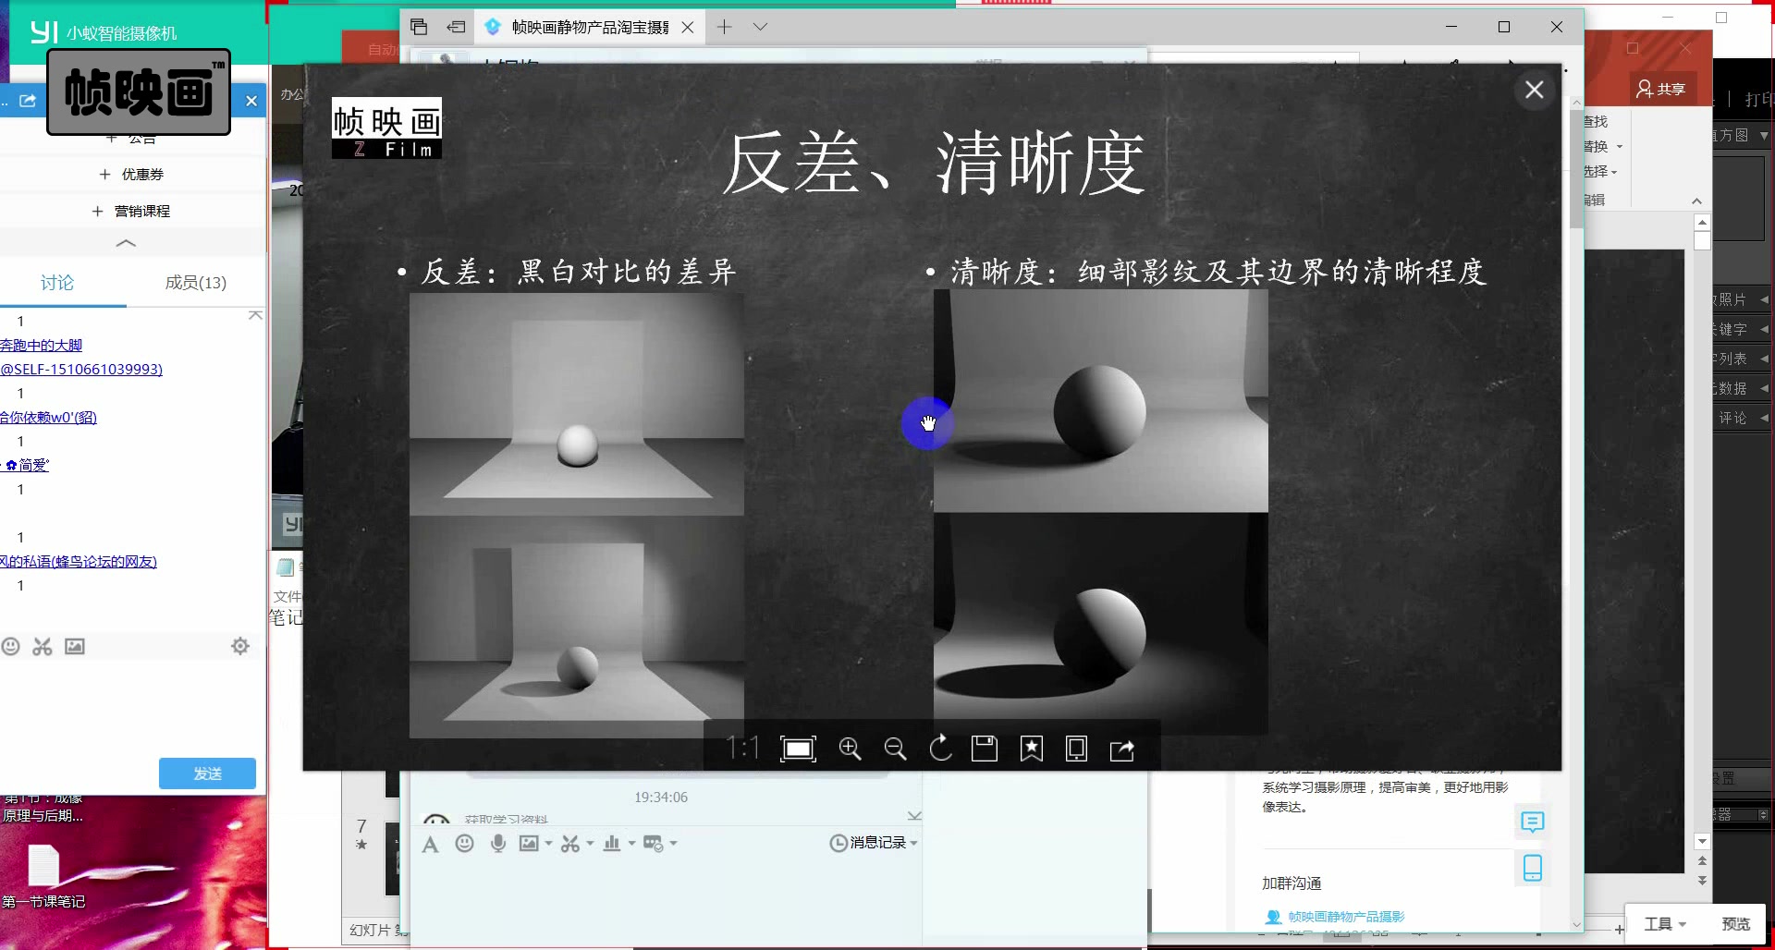Switch to the 讨论 tab
Viewport: 1775px width, 950px height.
click(57, 283)
